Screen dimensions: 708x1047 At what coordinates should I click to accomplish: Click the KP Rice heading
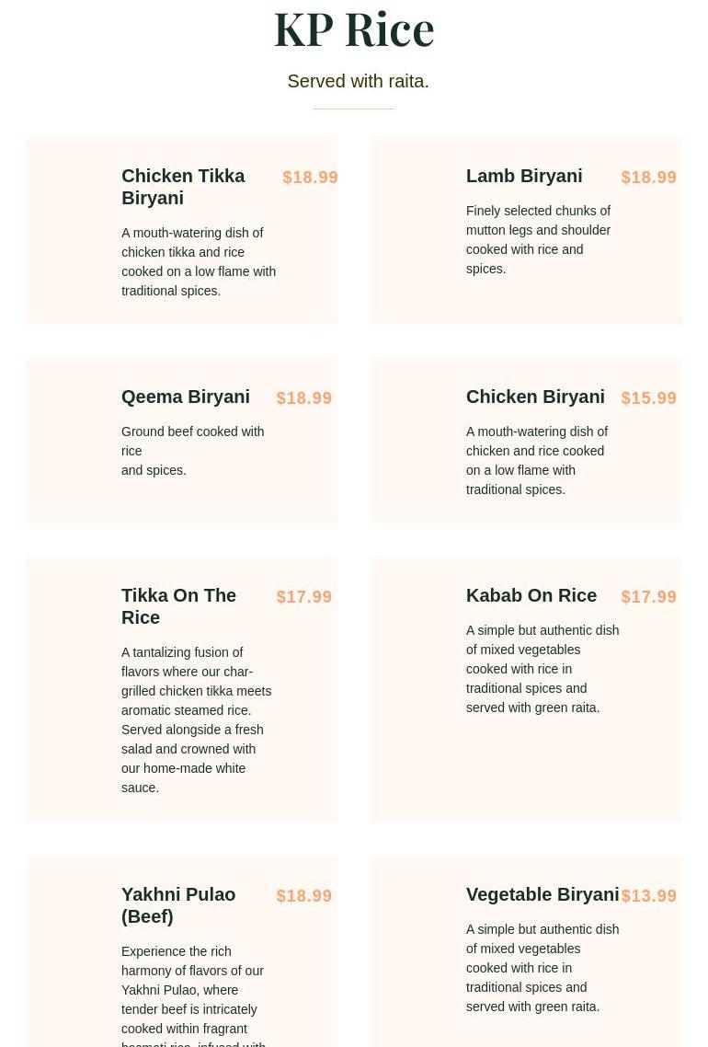coord(354,29)
